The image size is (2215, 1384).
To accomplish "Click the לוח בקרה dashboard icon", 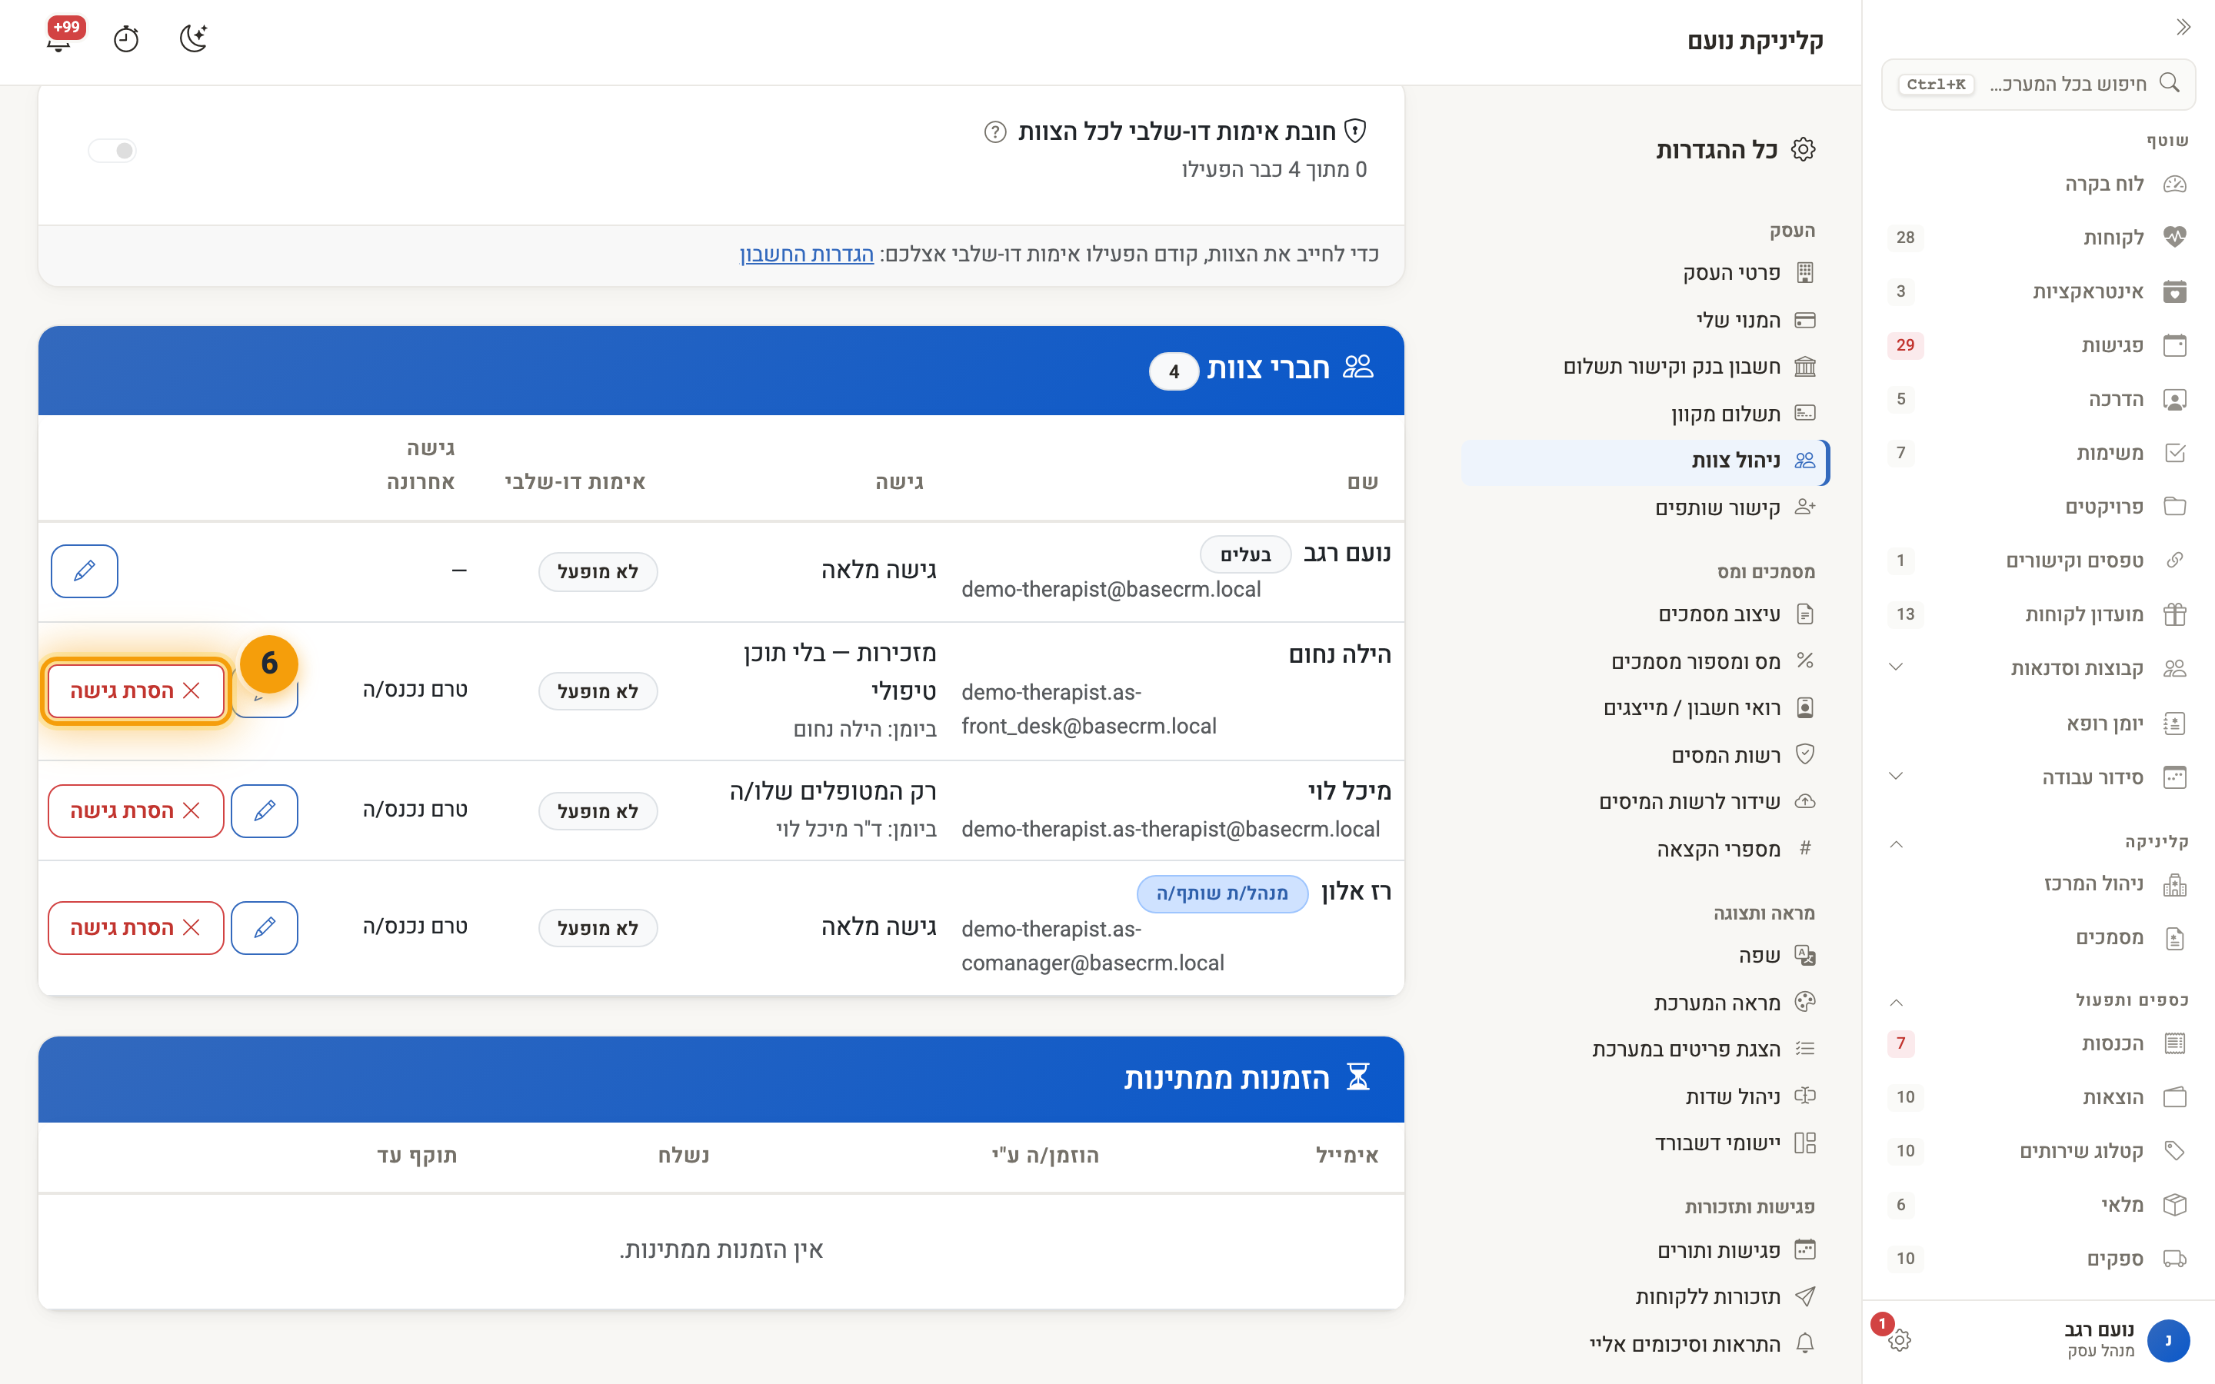I will click(x=2175, y=184).
